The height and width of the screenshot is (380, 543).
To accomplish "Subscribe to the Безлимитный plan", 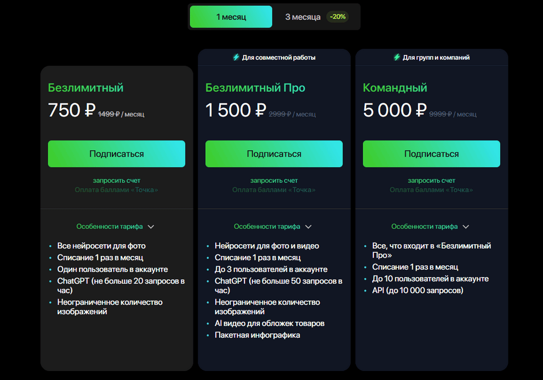I will click(x=116, y=154).
